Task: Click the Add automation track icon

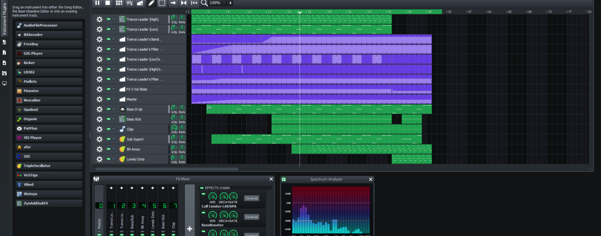Action: (140, 3)
